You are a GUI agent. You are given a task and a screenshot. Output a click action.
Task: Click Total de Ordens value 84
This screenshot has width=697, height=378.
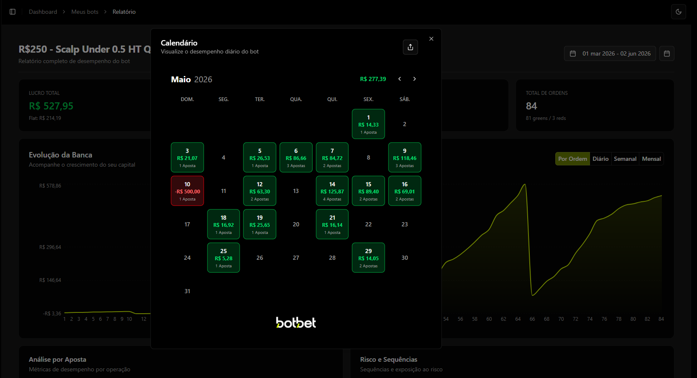pos(531,106)
